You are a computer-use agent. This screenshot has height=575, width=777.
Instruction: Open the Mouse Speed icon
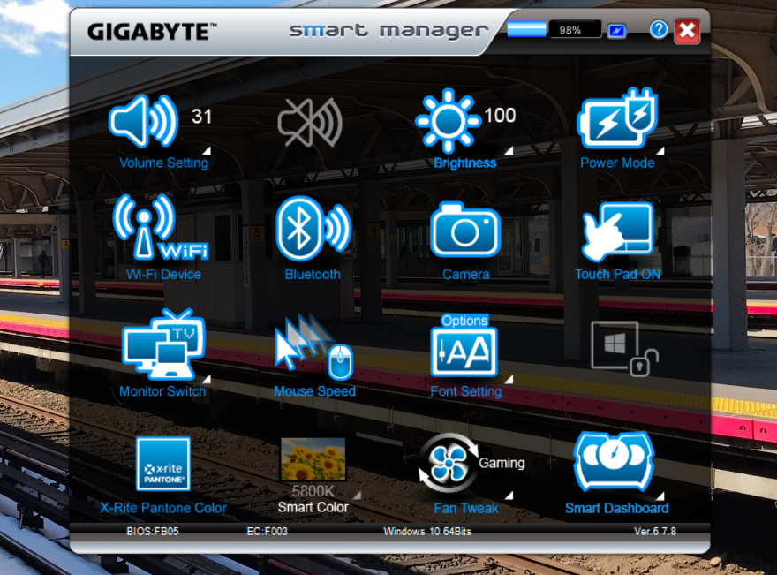coord(313,346)
